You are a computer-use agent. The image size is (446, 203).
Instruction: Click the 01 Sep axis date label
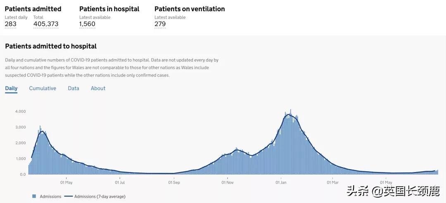click(174, 182)
